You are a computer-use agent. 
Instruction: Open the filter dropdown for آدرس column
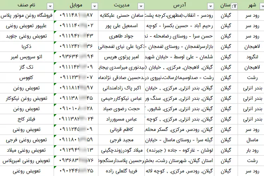tap(210, 6)
